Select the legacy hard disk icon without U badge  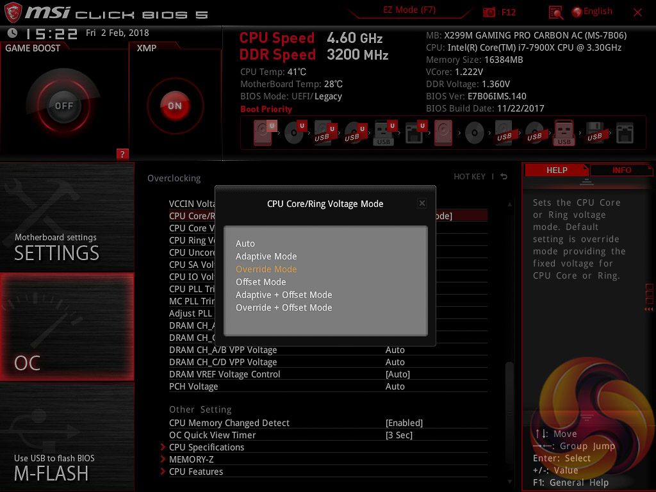[x=443, y=133]
